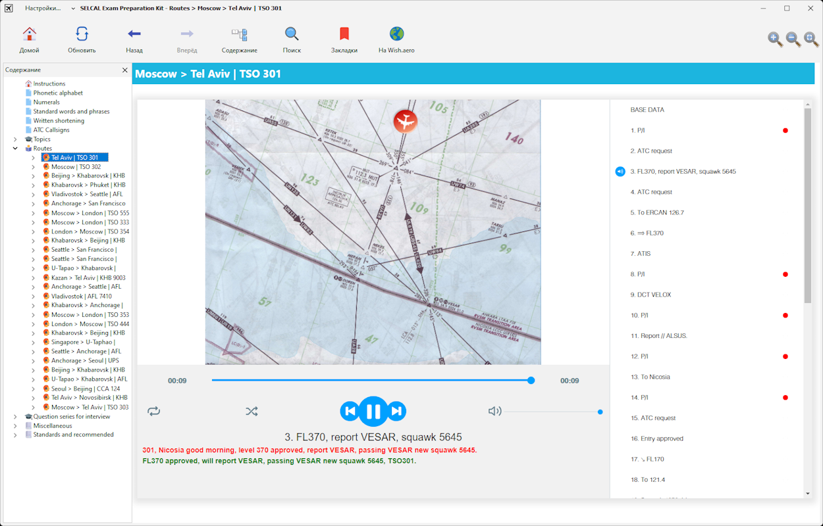Select London > Moscow | TSO 354 route
This screenshot has width=823, height=526.
[x=90, y=231]
